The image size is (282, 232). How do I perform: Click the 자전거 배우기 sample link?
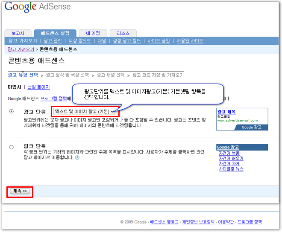(x=231, y=159)
